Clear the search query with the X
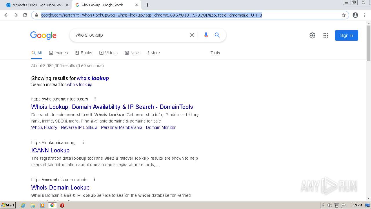371x209 pixels. pyautogui.click(x=192, y=35)
